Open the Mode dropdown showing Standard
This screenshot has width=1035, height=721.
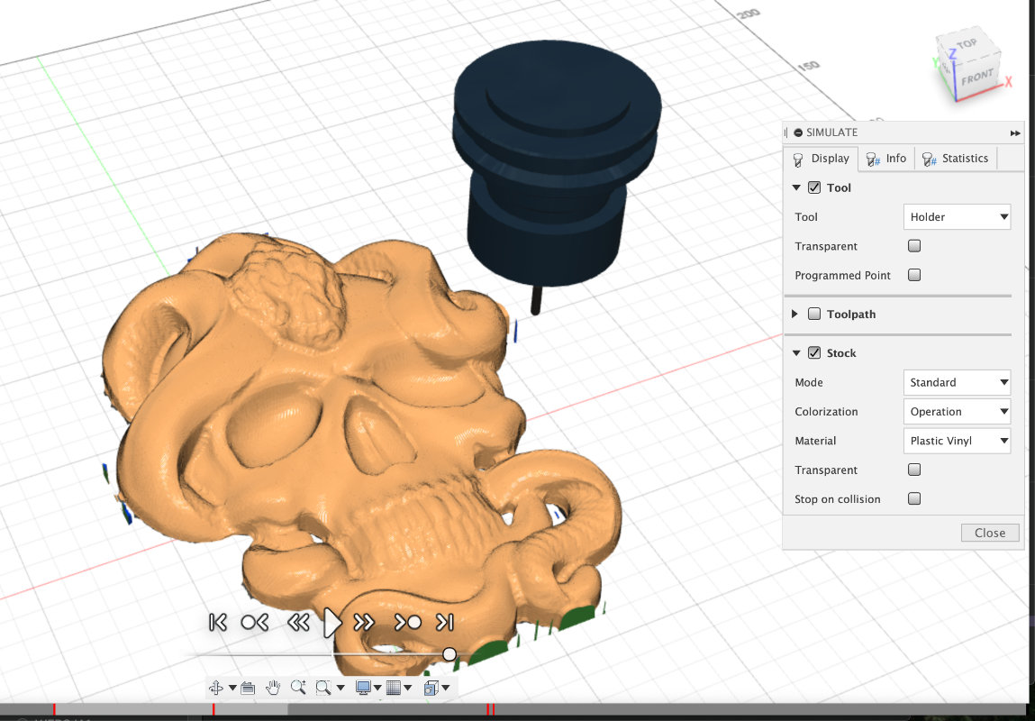[x=958, y=382]
